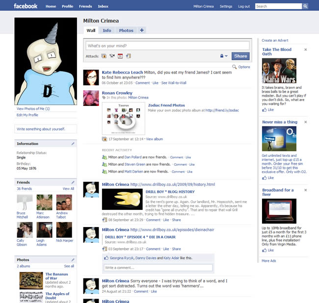Edit Information box with pencil icon
This screenshot has width=319, height=303.
point(73,144)
